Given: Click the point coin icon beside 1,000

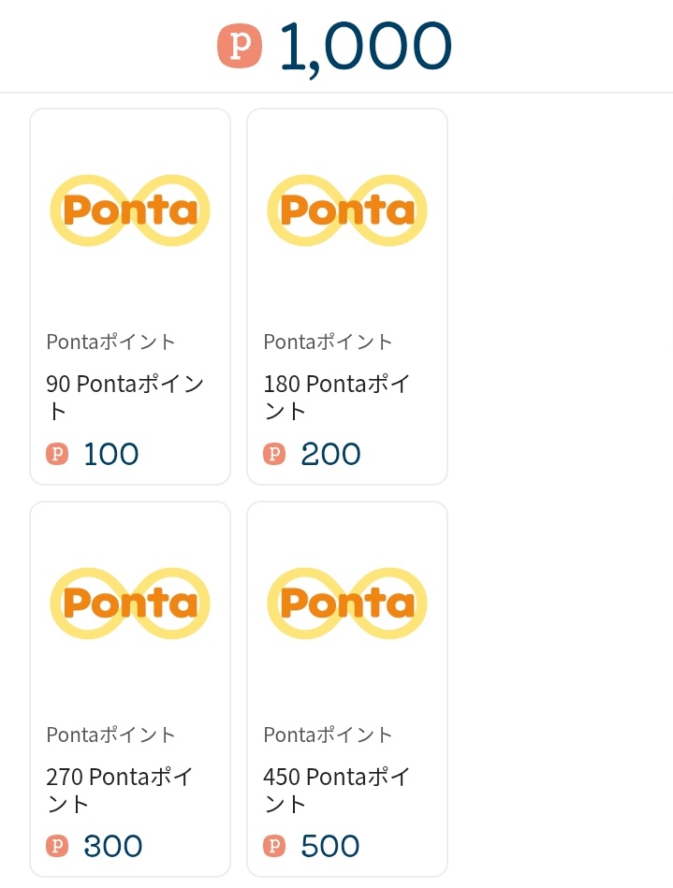Looking at the screenshot, I should [x=240, y=46].
